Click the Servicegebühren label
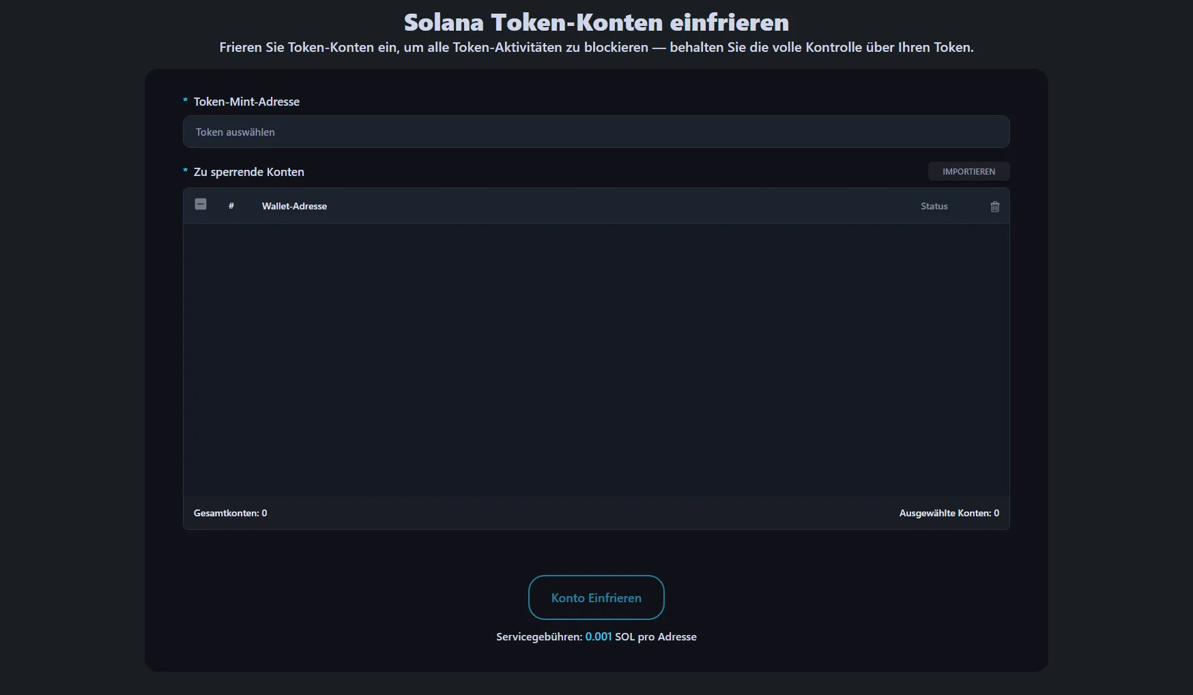Screen dimensions: 1193x695 click(x=538, y=636)
